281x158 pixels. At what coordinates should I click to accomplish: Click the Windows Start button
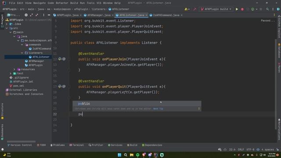[119, 155]
